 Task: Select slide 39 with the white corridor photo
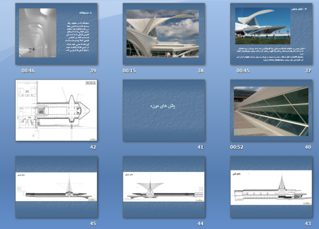[57, 34]
